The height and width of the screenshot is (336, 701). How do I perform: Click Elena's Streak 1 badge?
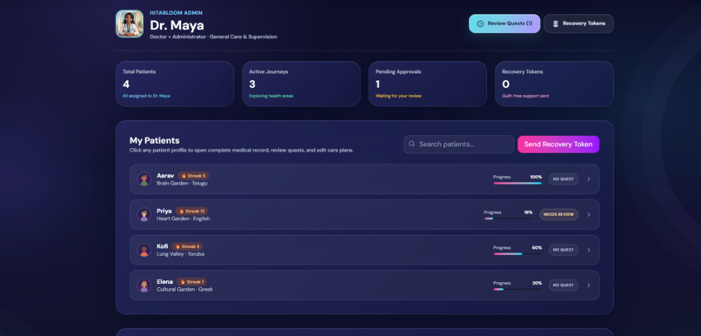tap(192, 282)
